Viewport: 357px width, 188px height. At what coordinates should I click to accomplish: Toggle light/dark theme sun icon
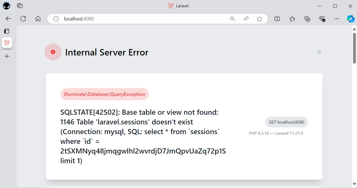coord(319,52)
